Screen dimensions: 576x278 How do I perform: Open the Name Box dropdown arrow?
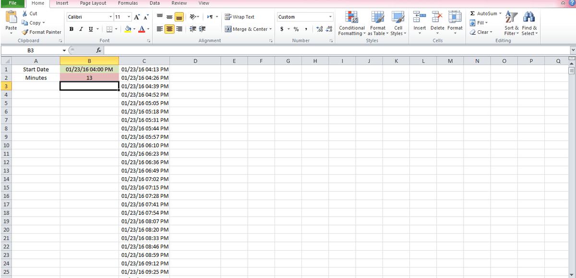[64, 50]
